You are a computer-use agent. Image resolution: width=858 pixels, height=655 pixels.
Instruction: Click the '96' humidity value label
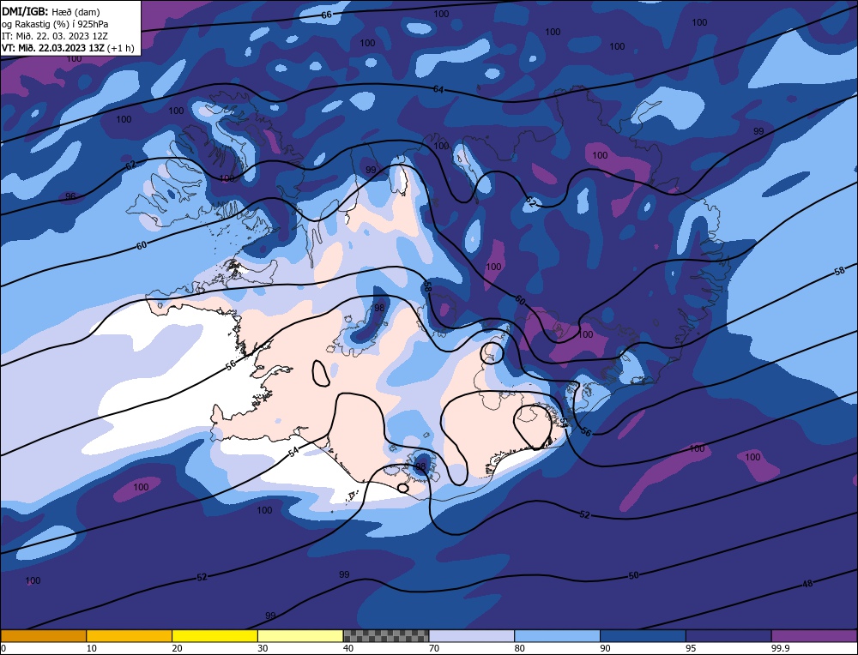coord(70,196)
